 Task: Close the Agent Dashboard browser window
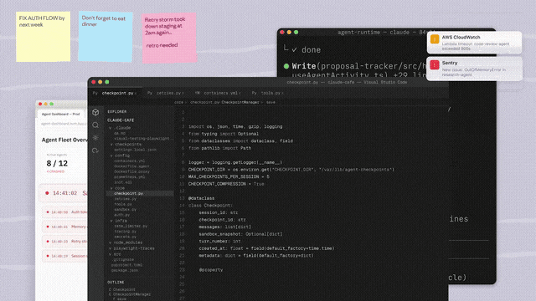click(x=40, y=104)
